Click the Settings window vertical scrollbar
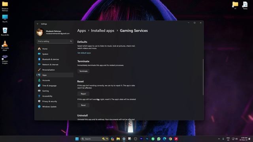 point(203,77)
